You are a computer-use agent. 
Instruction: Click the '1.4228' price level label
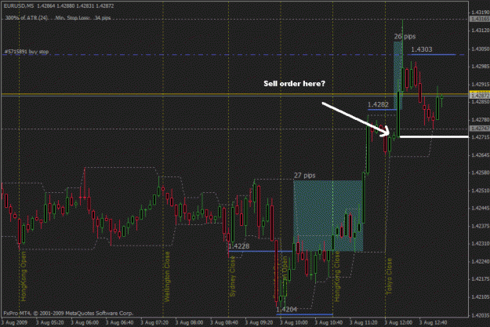[x=239, y=246]
